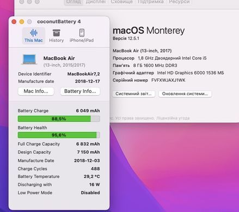The image size is (239, 212).
Task: Click the MacBook Air (13-inch, 2017) line
Action: click(x=142, y=51)
